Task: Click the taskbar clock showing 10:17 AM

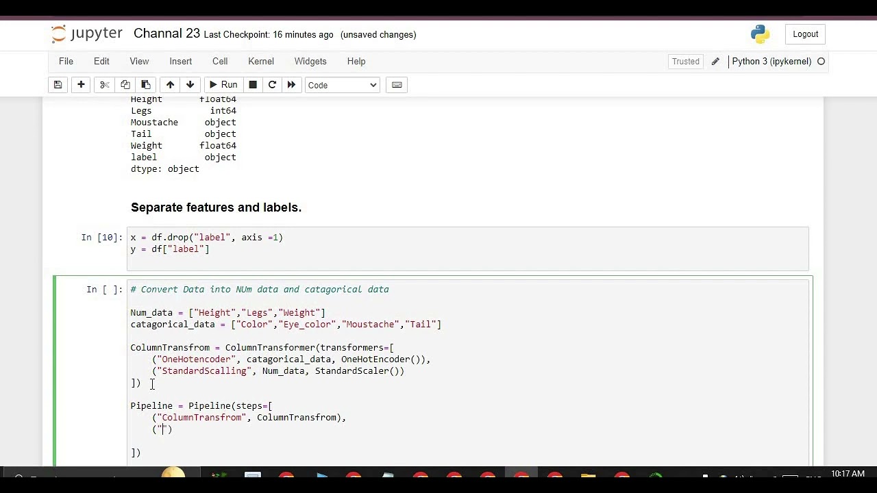Action: pyautogui.click(x=848, y=474)
